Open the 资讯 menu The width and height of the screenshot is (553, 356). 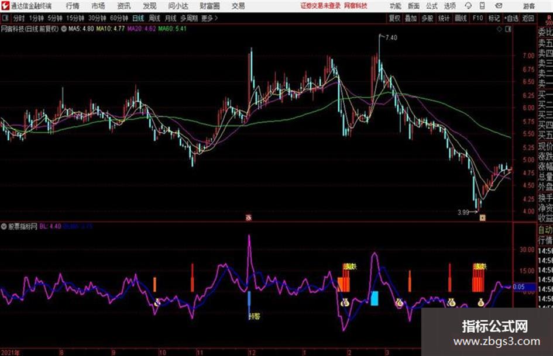click(x=124, y=6)
